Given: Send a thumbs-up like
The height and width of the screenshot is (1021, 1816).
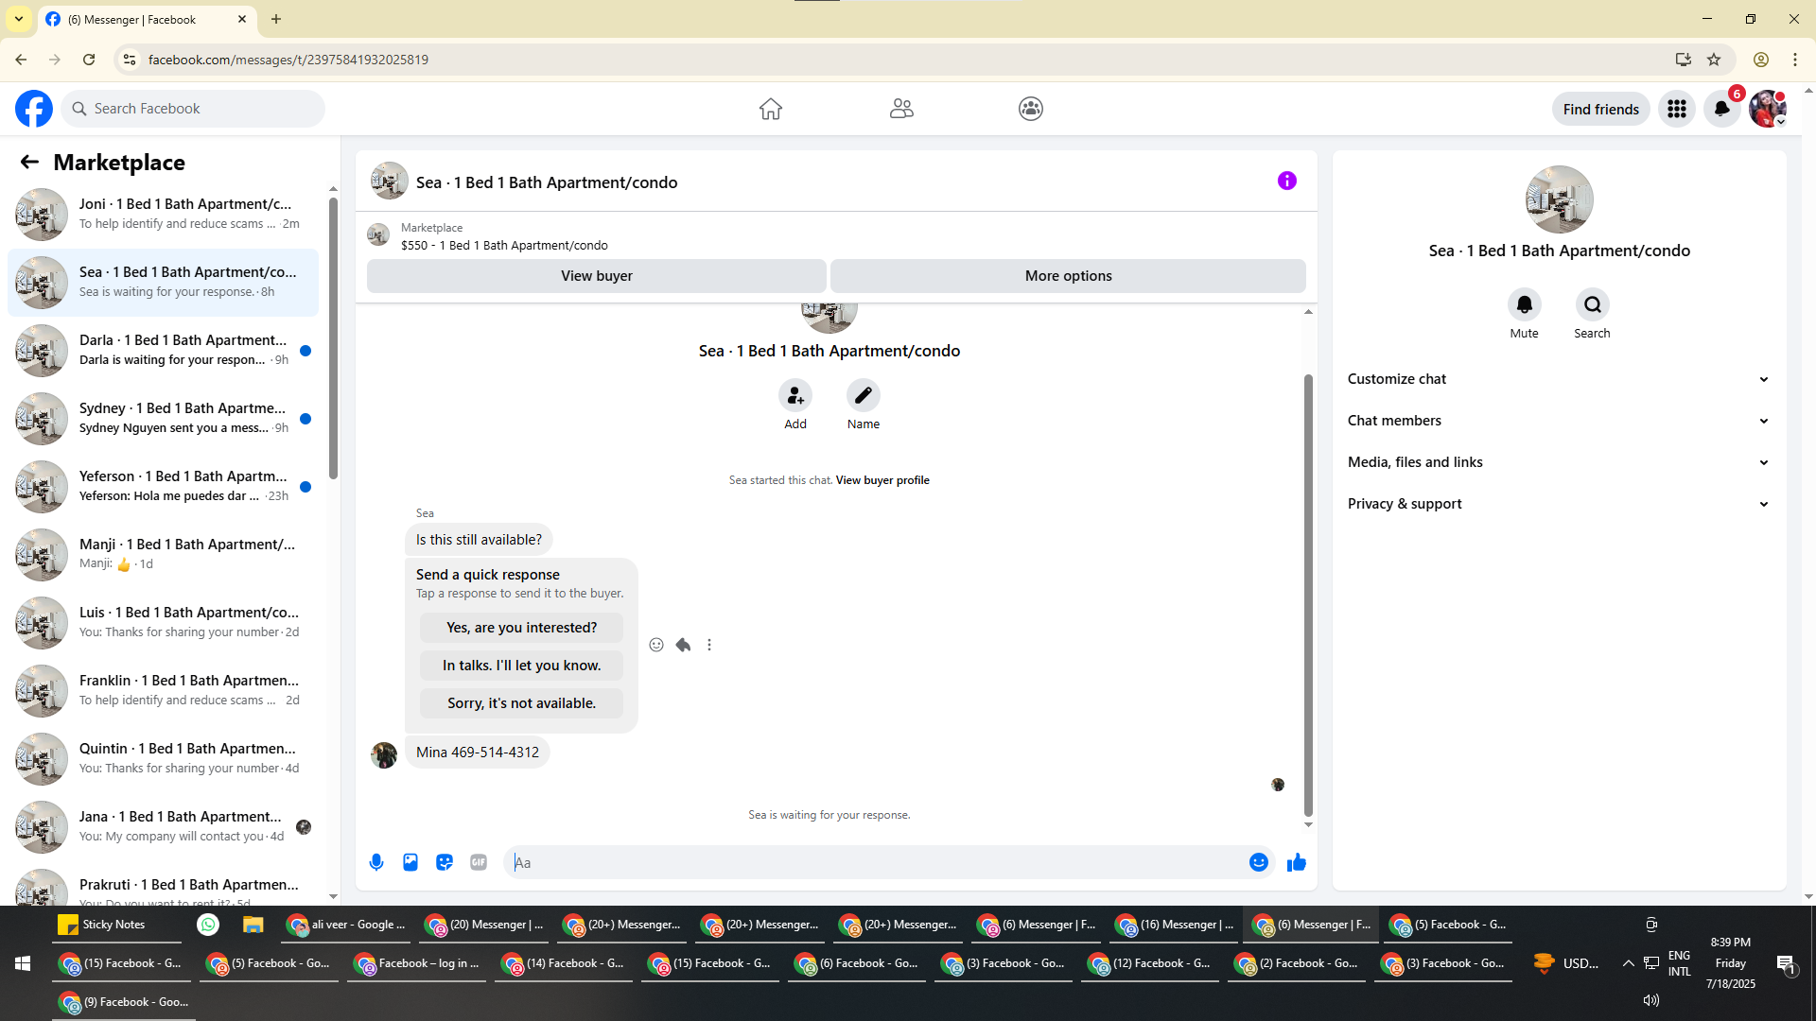Looking at the screenshot, I should (1296, 862).
